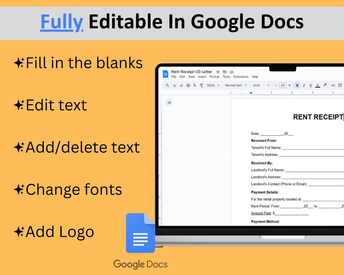Show the document outline
344x275 pixels.
169,103
